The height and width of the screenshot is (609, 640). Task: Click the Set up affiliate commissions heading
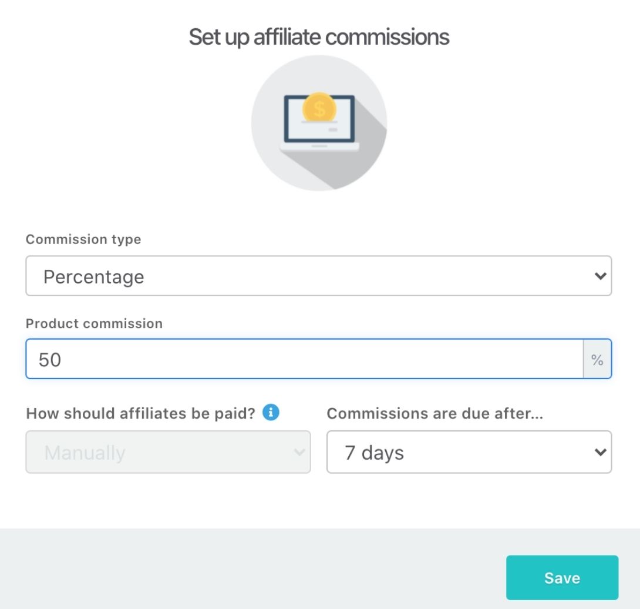coord(319,37)
